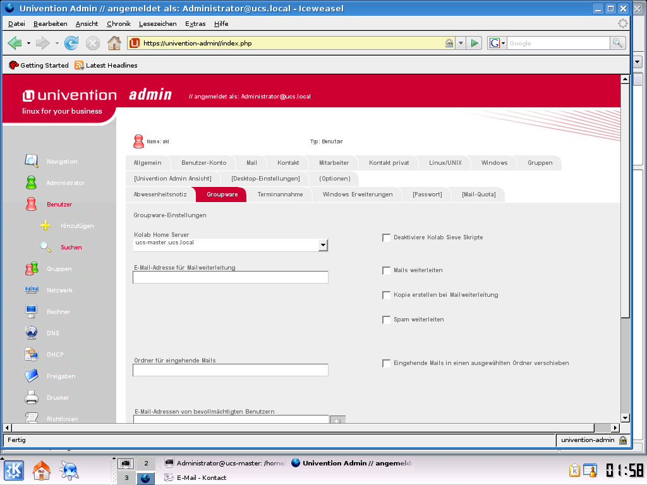Viewport: 647px width, 485px height.
Task: Expand the URL bar history dropdown
Action: 461,43
